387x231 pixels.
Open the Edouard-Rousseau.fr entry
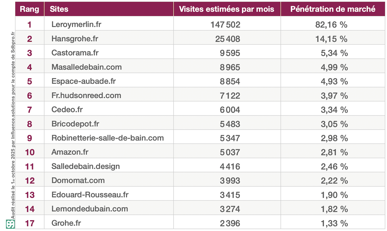(x=90, y=195)
